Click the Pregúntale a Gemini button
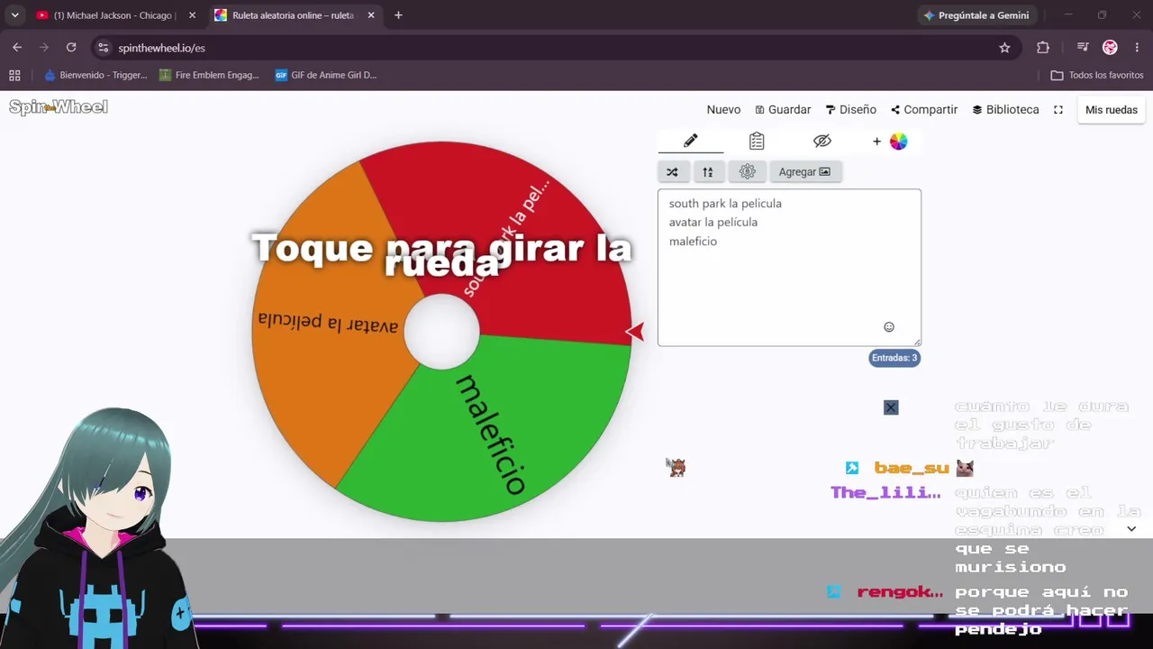This screenshot has height=649, width=1153. pyautogui.click(x=976, y=15)
